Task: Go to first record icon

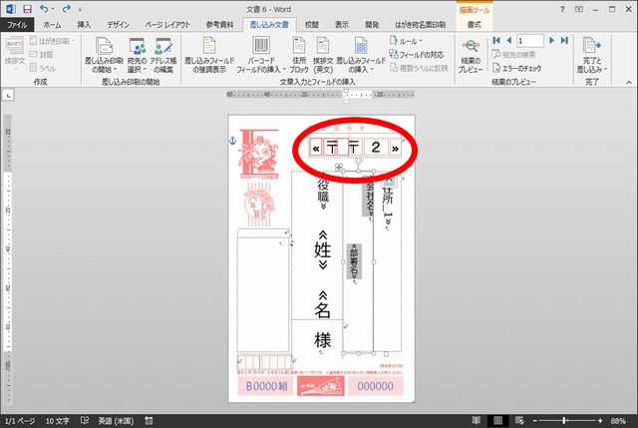Action: tap(496, 40)
